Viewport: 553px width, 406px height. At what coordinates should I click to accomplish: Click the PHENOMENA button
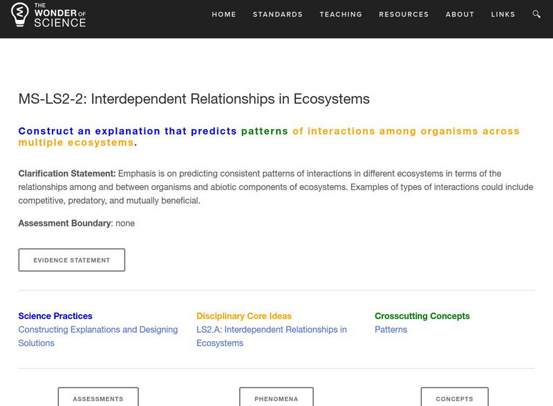(x=276, y=398)
